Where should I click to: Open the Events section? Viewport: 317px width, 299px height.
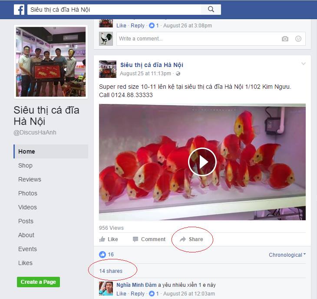tap(27, 249)
